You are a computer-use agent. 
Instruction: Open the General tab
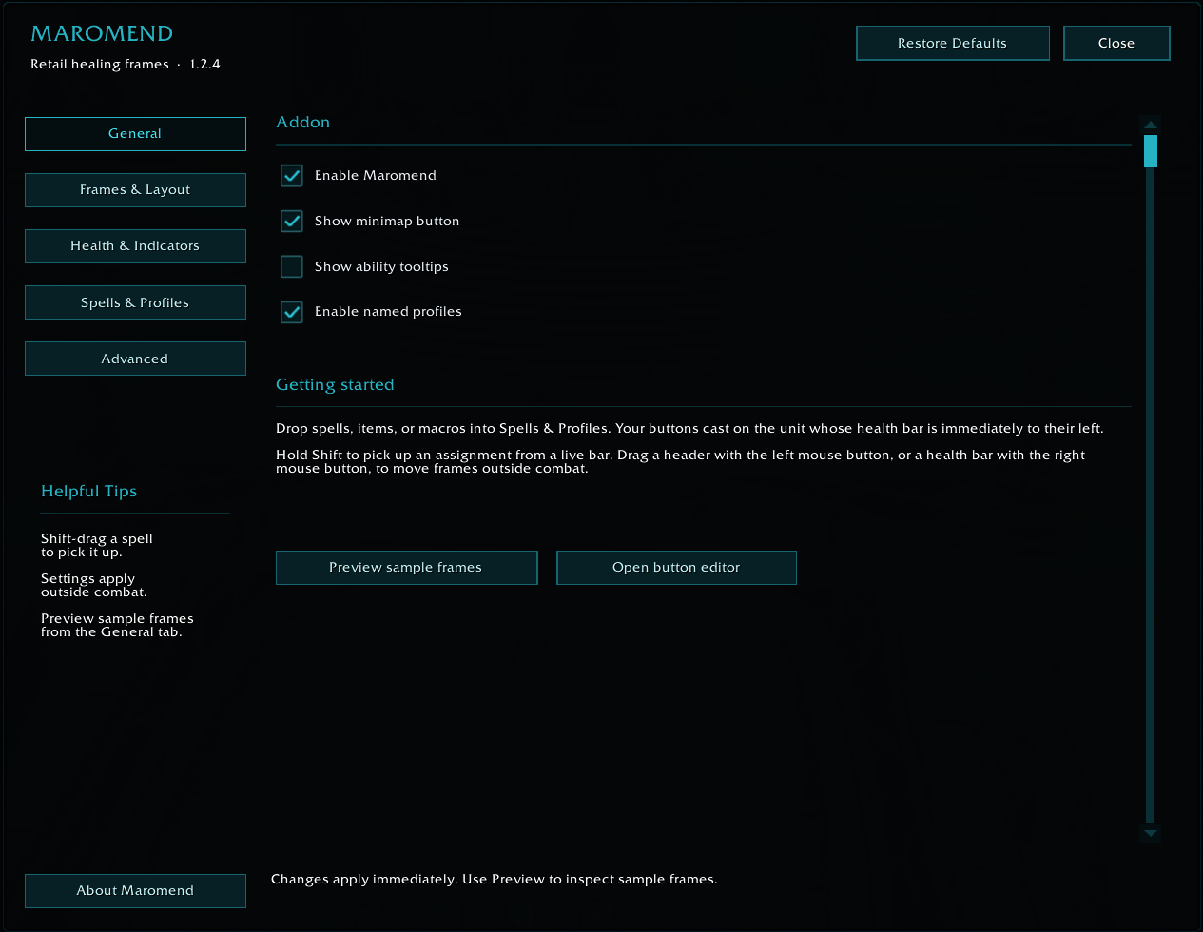(x=135, y=134)
